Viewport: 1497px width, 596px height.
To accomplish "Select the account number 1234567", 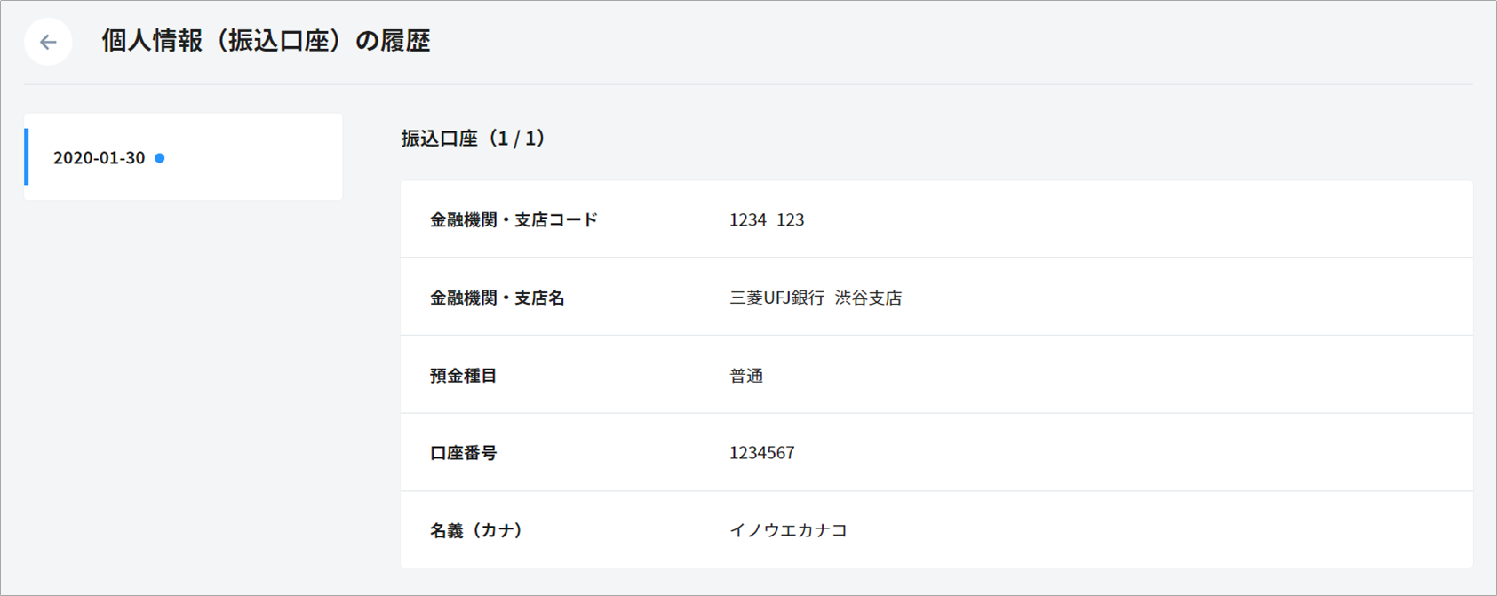I will pyautogui.click(x=761, y=453).
